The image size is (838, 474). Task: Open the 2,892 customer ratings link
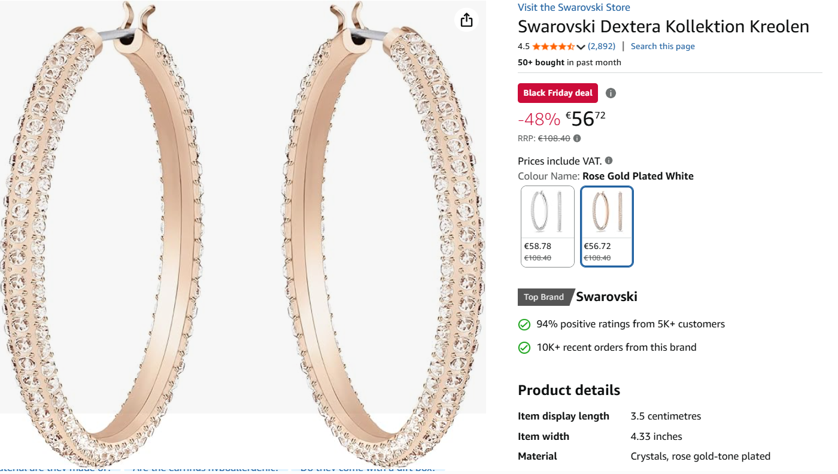click(x=602, y=46)
